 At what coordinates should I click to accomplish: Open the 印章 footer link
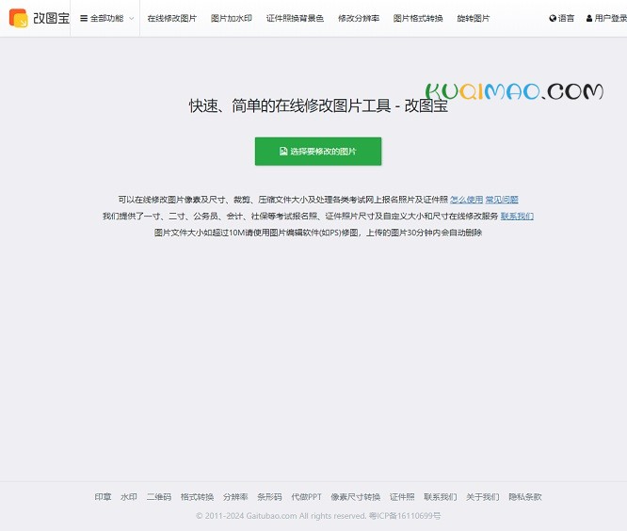click(x=103, y=497)
